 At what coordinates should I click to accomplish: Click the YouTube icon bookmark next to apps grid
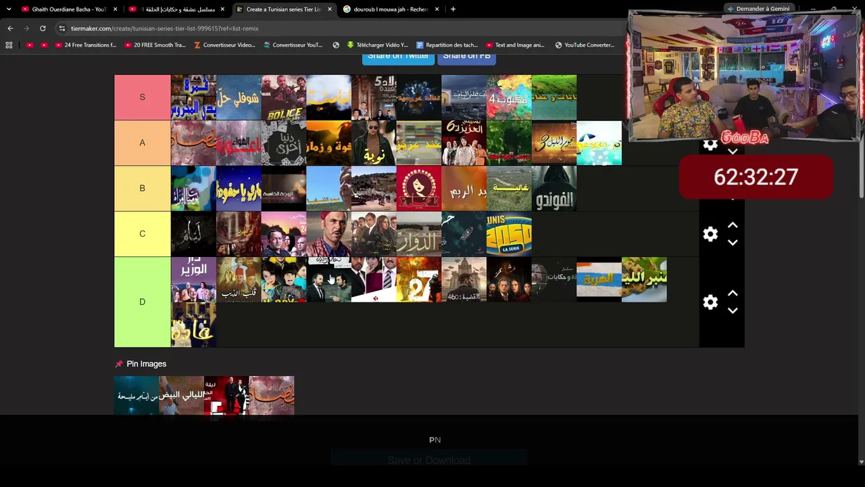click(30, 45)
